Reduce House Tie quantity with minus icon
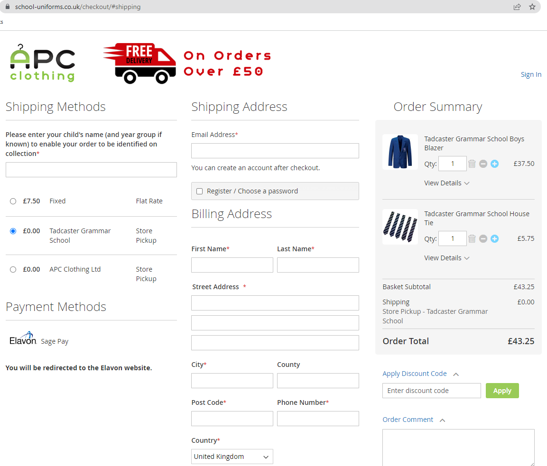The height and width of the screenshot is (466, 547). pyautogui.click(x=483, y=239)
